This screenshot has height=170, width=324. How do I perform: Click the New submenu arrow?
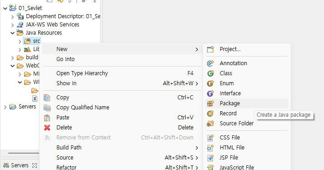[197, 50]
